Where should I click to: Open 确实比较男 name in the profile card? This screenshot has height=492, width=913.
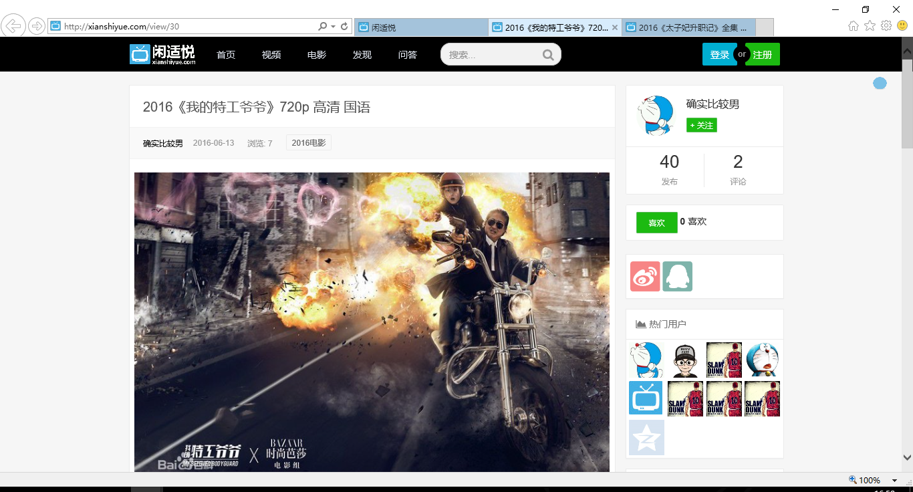click(x=712, y=104)
